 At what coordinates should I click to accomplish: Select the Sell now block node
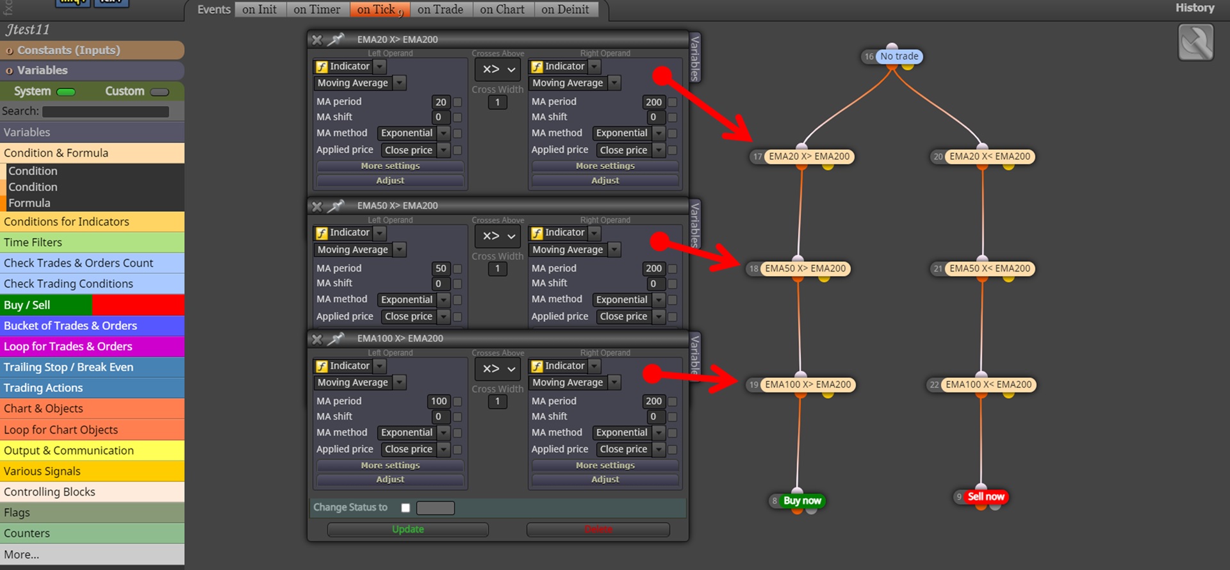[x=985, y=497]
